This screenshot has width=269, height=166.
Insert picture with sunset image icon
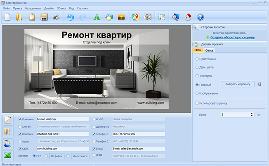pos(121,17)
